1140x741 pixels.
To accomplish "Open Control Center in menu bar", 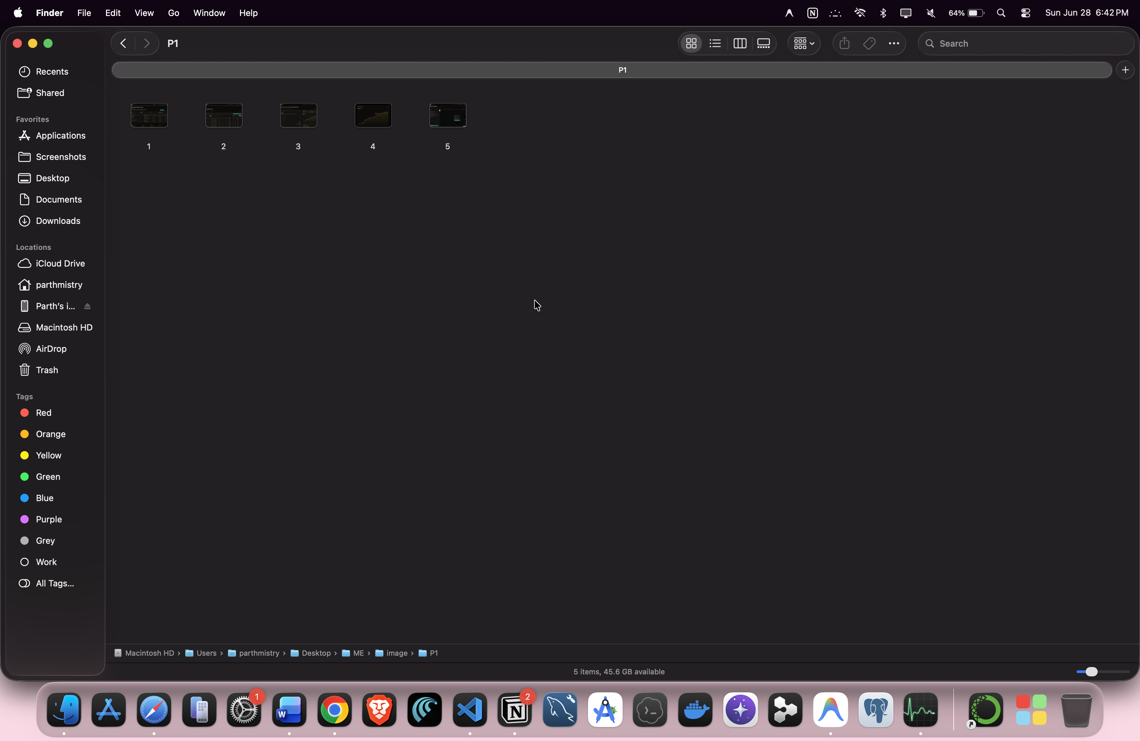I will 1025,13.
